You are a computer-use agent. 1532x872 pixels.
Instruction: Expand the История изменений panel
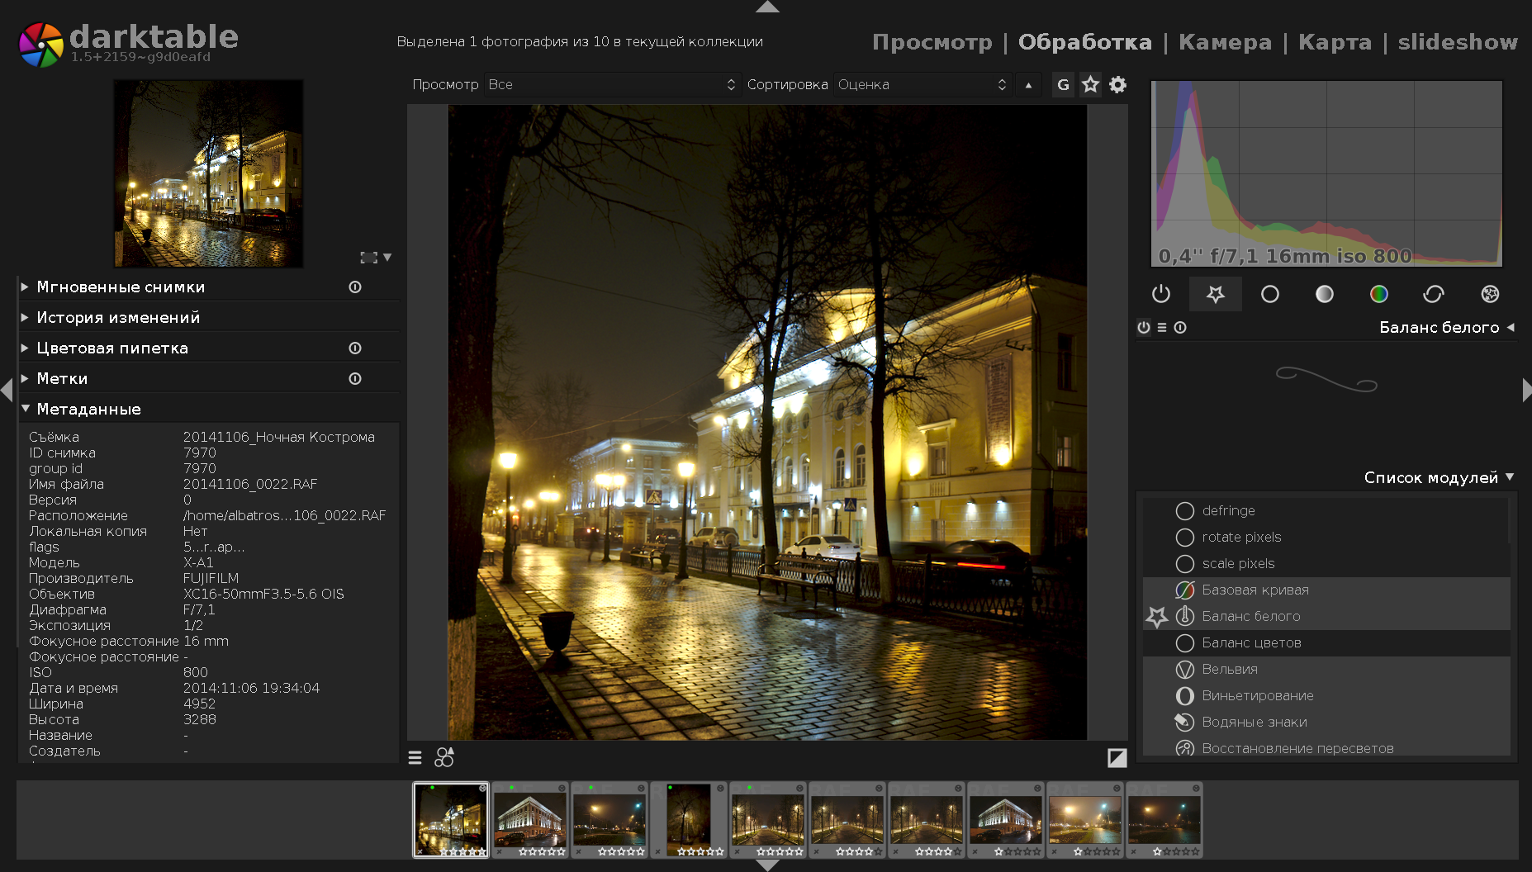point(25,318)
